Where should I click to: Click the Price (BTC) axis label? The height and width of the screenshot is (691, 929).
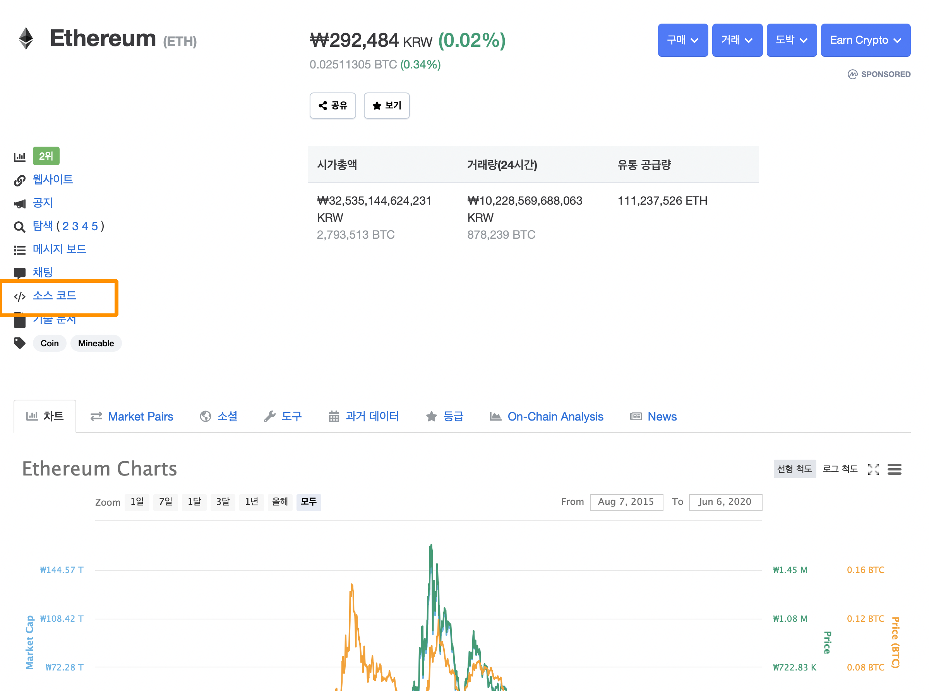click(895, 643)
